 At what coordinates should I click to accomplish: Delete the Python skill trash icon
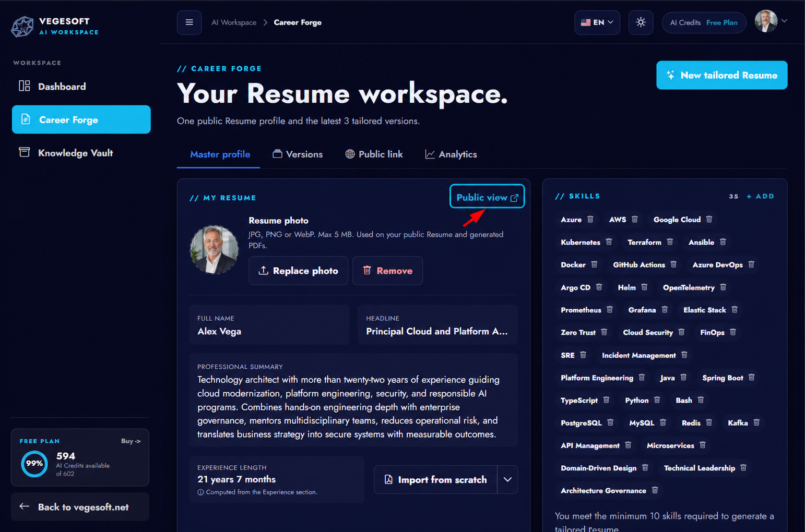657,400
